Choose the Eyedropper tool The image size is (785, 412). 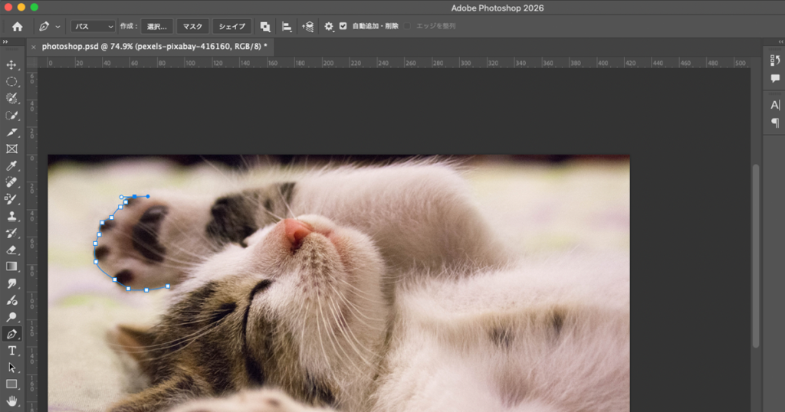[x=11, y=165]
